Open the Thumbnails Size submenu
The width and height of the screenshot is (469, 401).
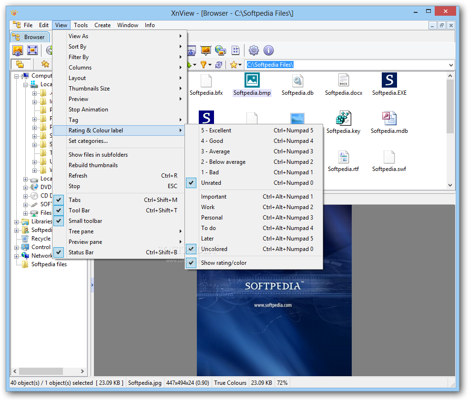point(119,89)
